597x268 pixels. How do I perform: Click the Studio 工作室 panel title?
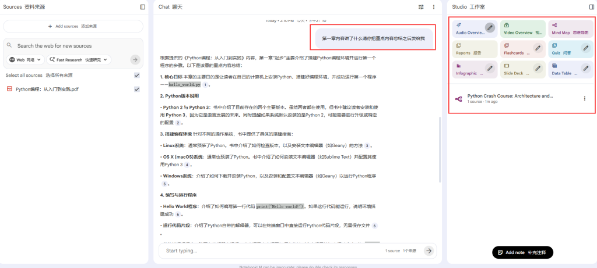tap(468, 7)
